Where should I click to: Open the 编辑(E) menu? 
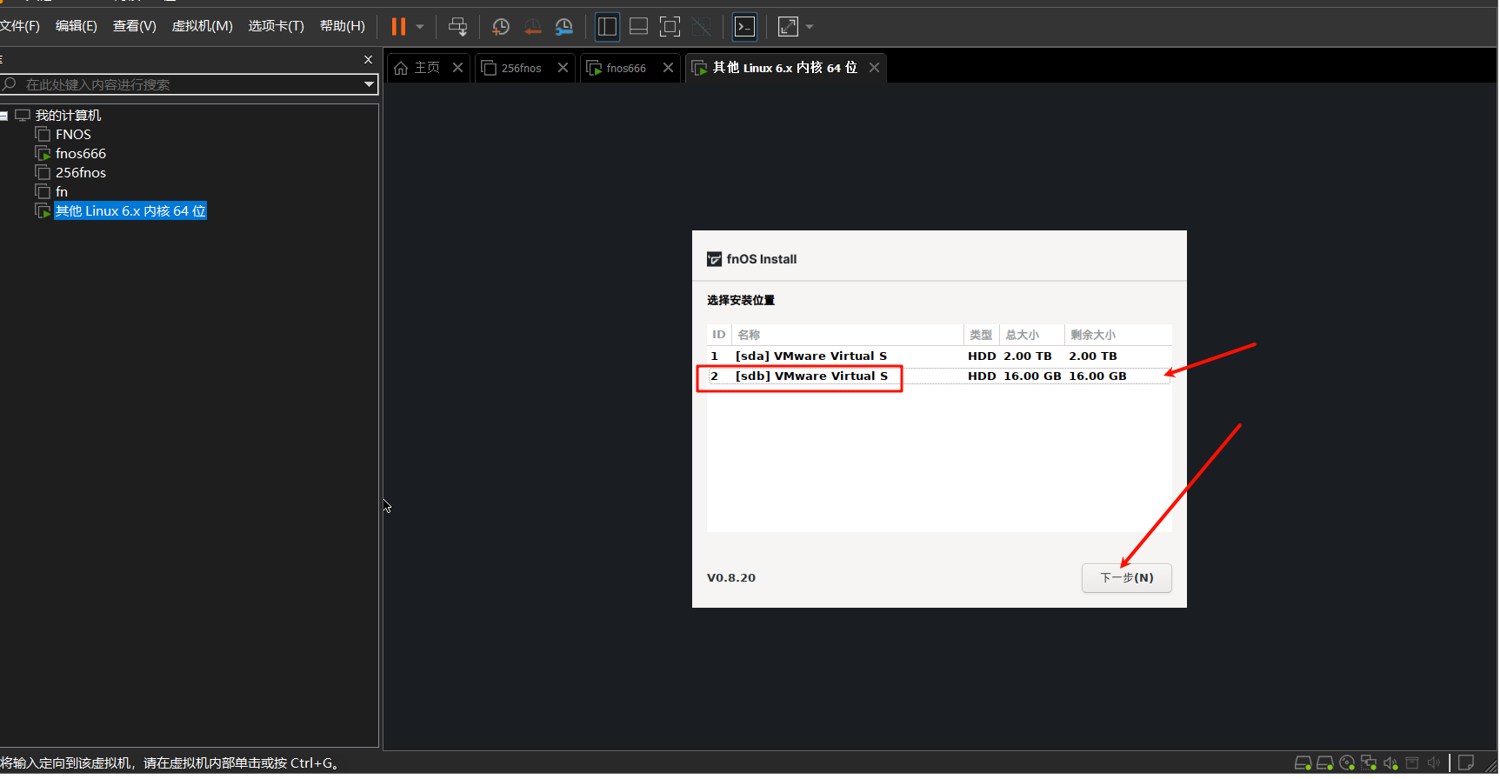click(77, 26)
